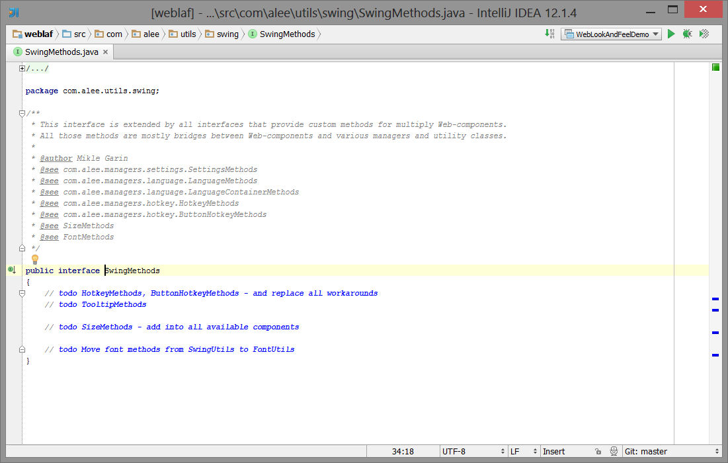
Task: Run WebLookAndFeelDemo with the green play button
Action: click(x=671, y=34)
